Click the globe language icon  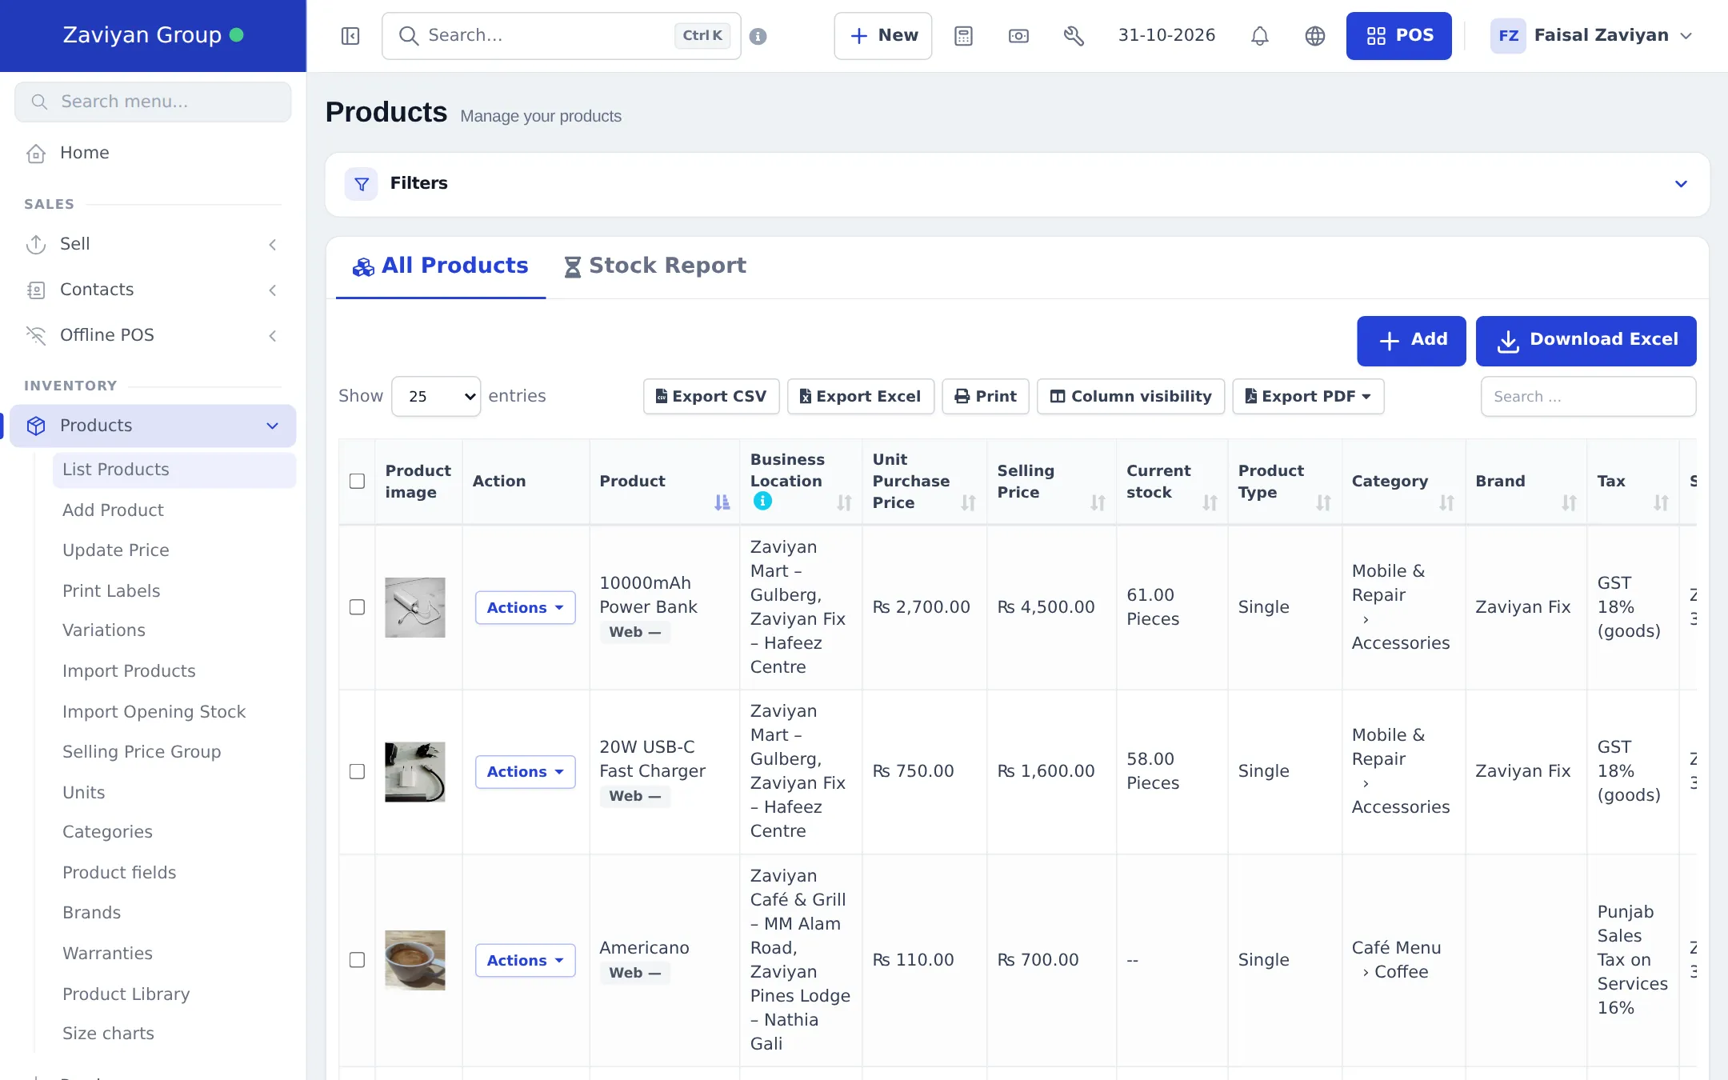click(x=1315, y=36)
